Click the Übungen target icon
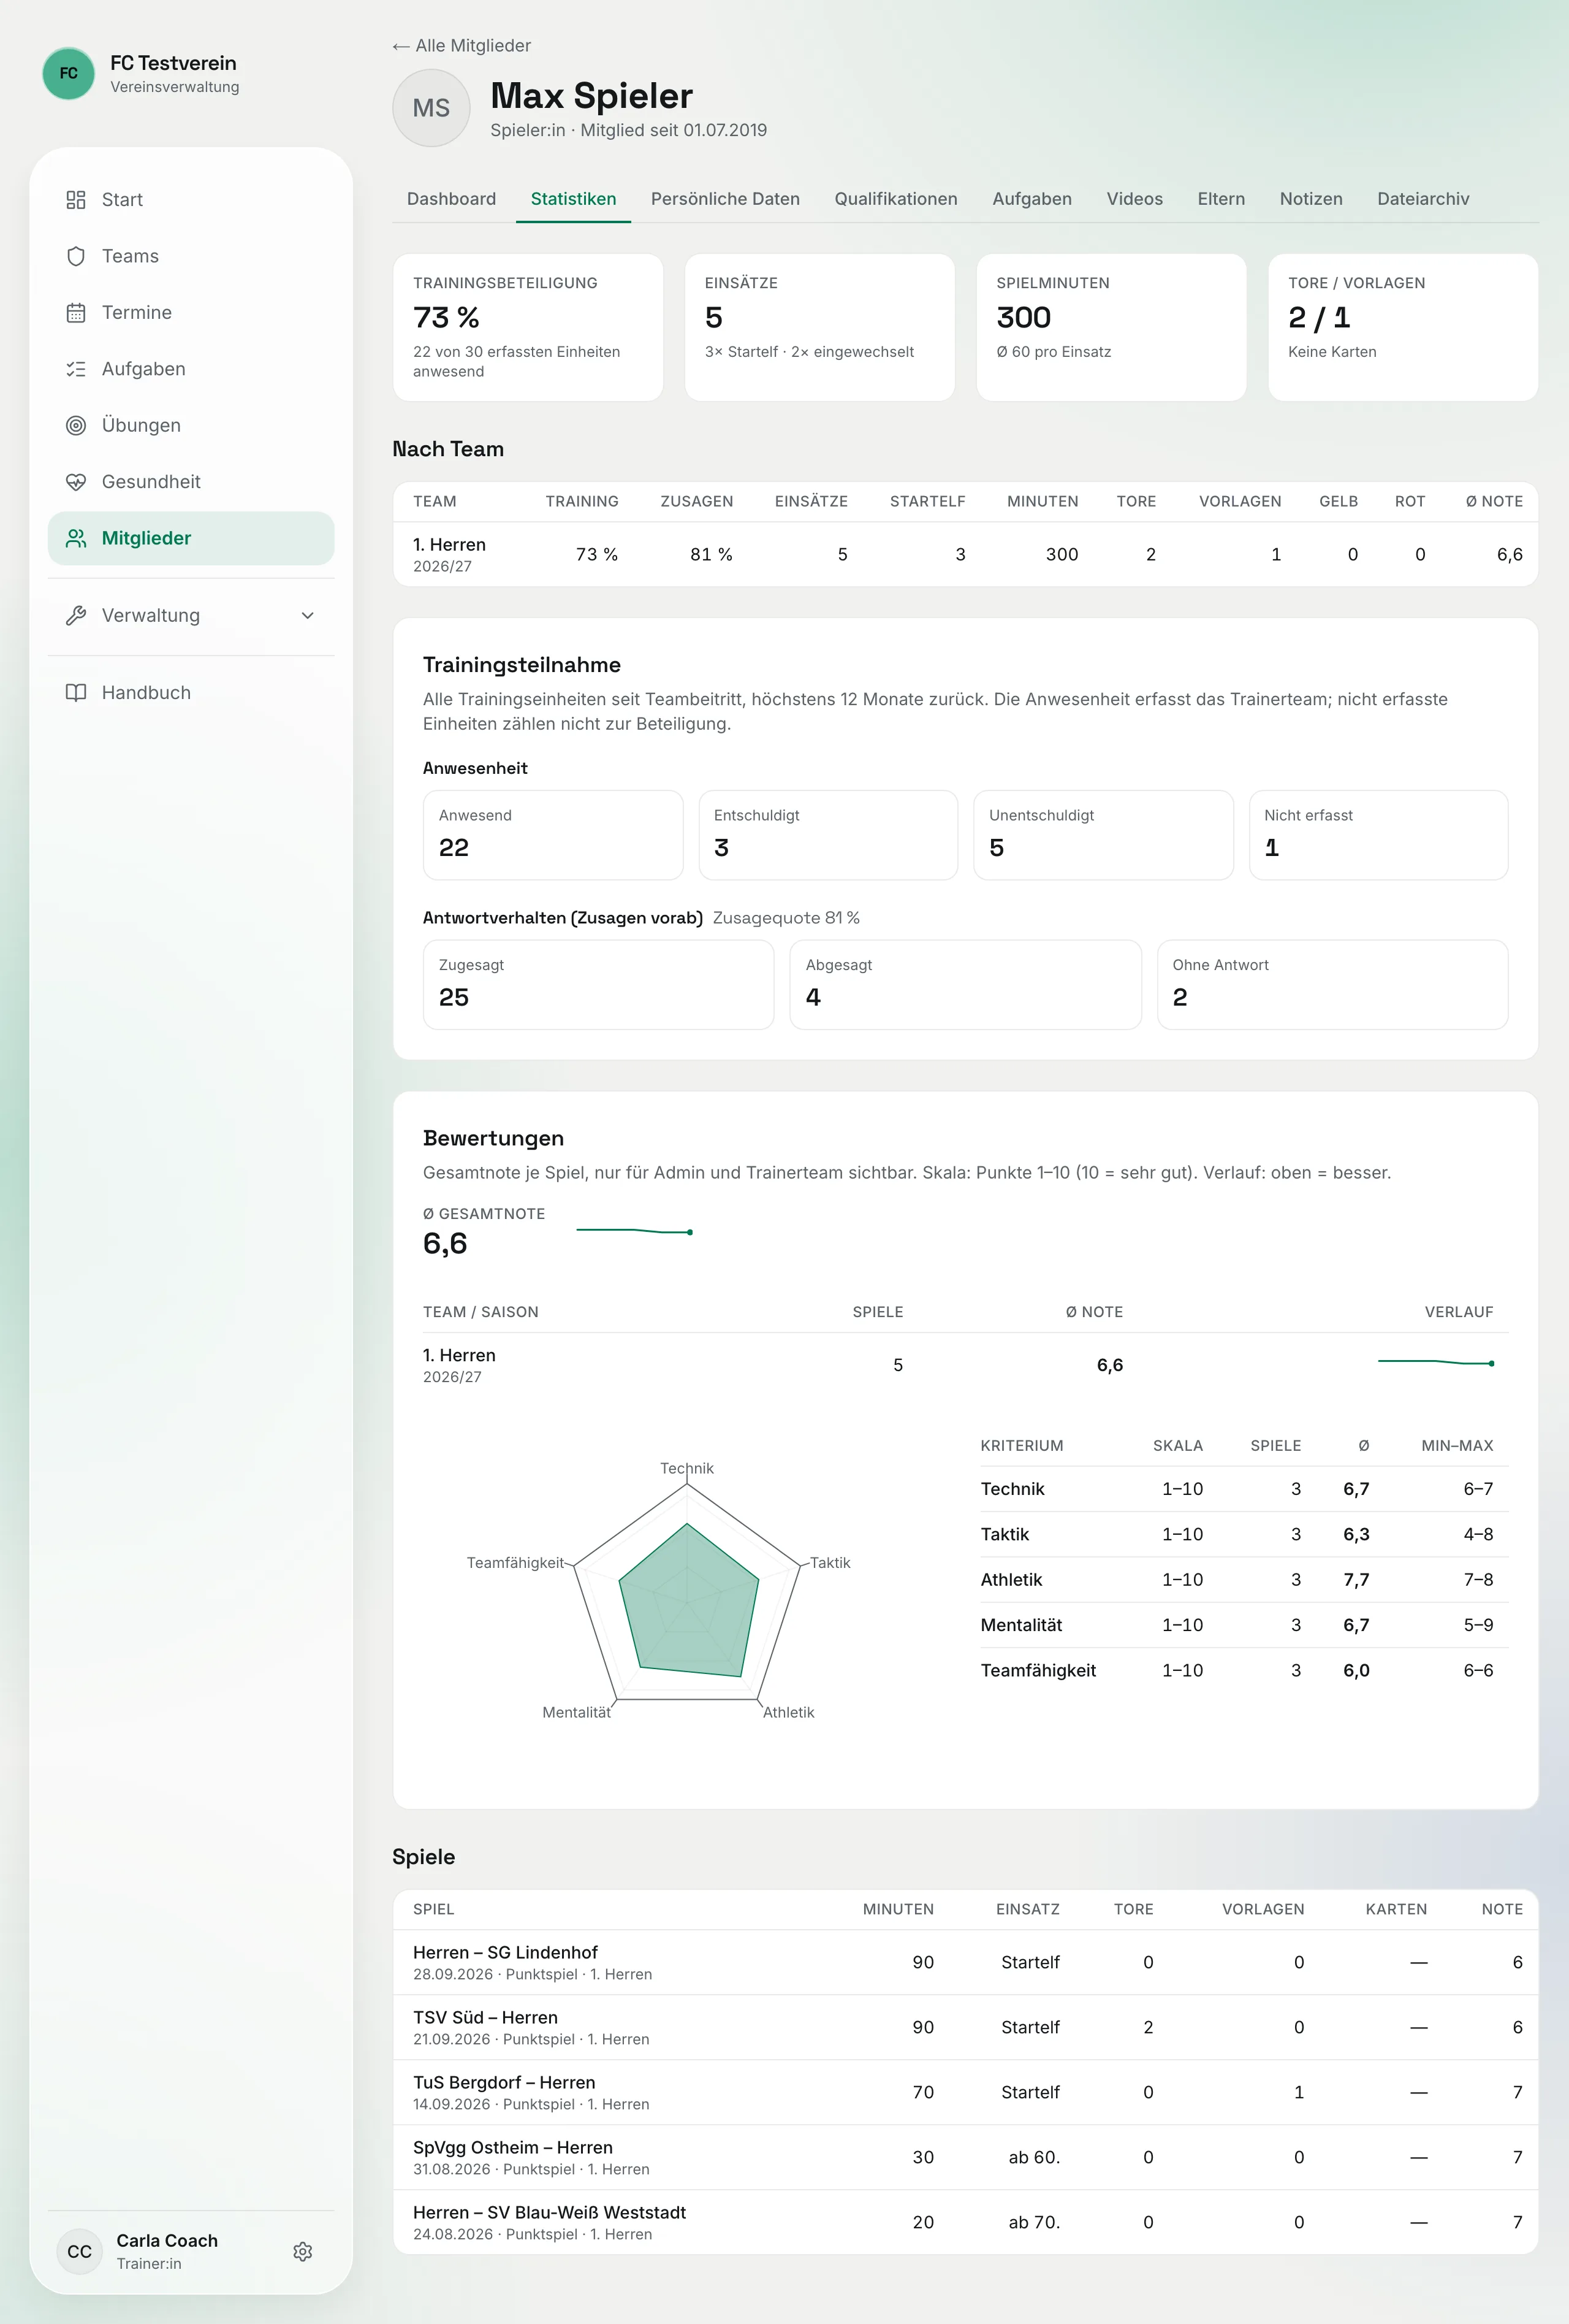 76,425
